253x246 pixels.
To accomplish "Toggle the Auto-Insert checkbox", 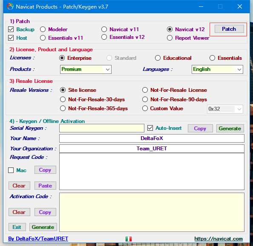I will point(150,128).
